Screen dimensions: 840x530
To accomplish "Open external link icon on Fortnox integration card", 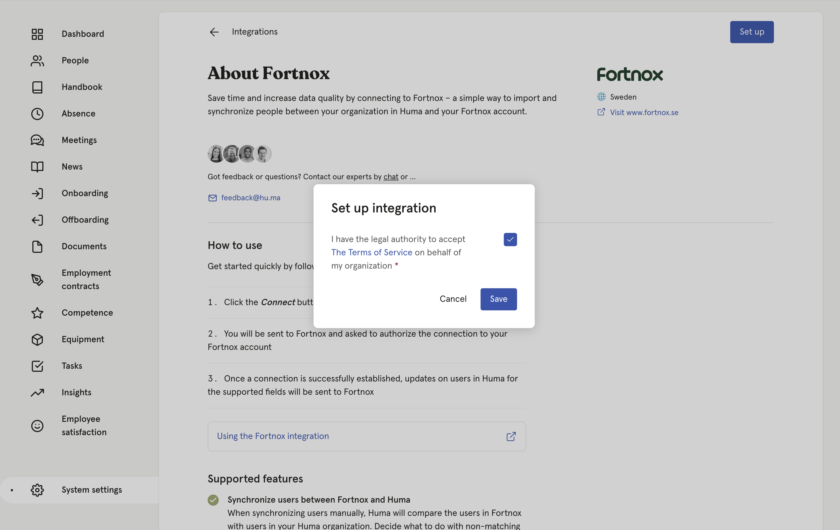I will [x=511, y=437].
